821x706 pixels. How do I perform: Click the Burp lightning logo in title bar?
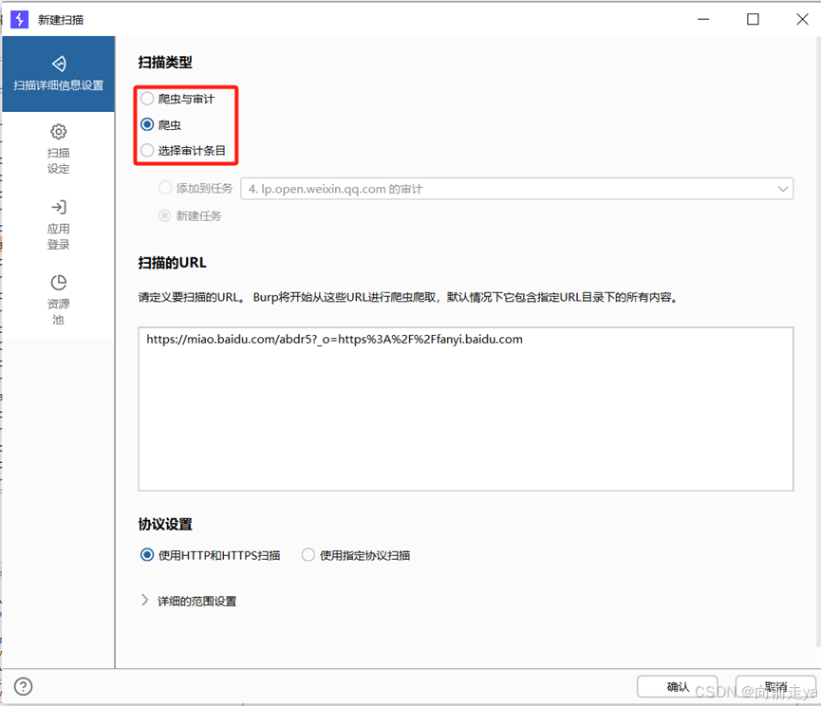tap(19, 20)
